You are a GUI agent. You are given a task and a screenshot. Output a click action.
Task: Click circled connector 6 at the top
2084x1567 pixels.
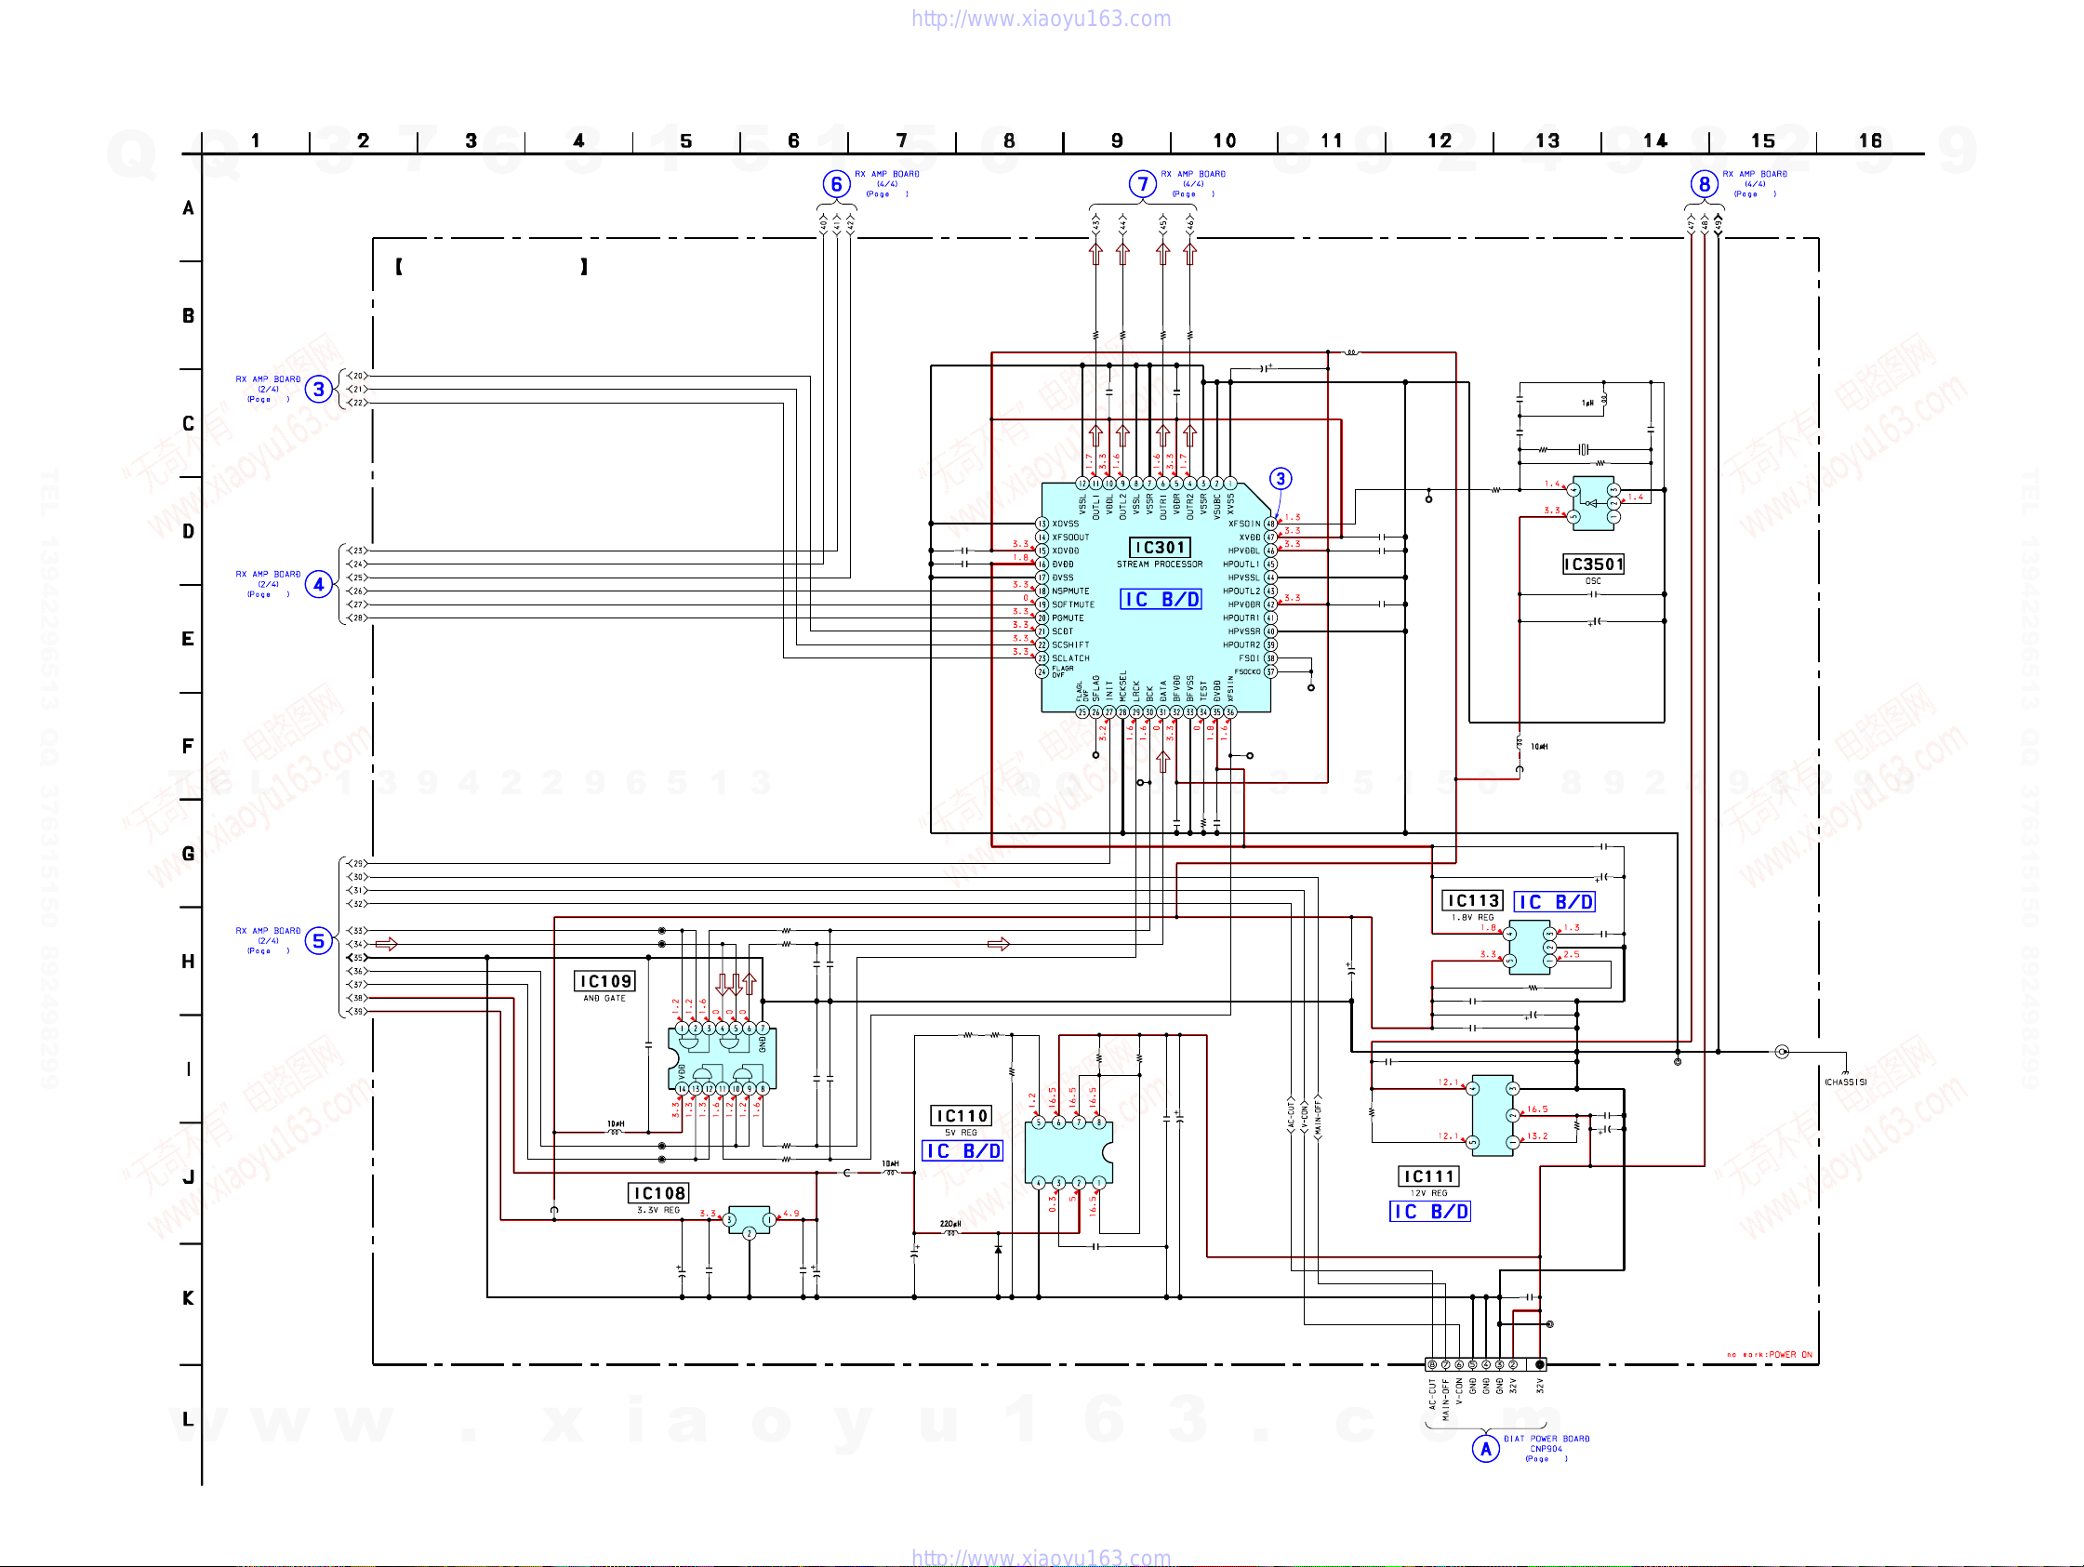(x=836, y=184)
